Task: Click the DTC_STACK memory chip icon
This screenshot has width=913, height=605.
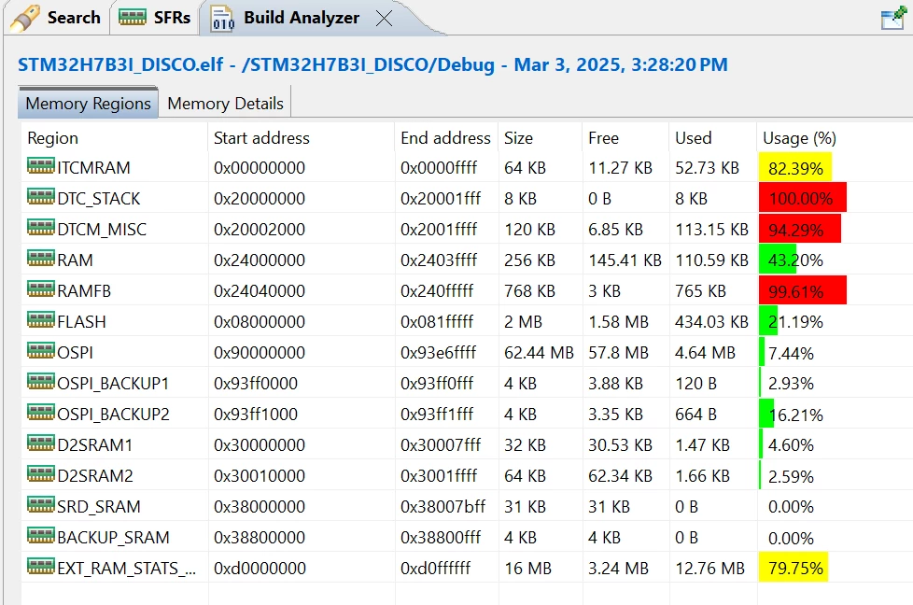Action: pos(41,197)
